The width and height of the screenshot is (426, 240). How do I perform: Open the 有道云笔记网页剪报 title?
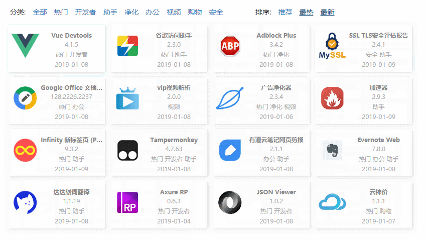tap(276, 140)
